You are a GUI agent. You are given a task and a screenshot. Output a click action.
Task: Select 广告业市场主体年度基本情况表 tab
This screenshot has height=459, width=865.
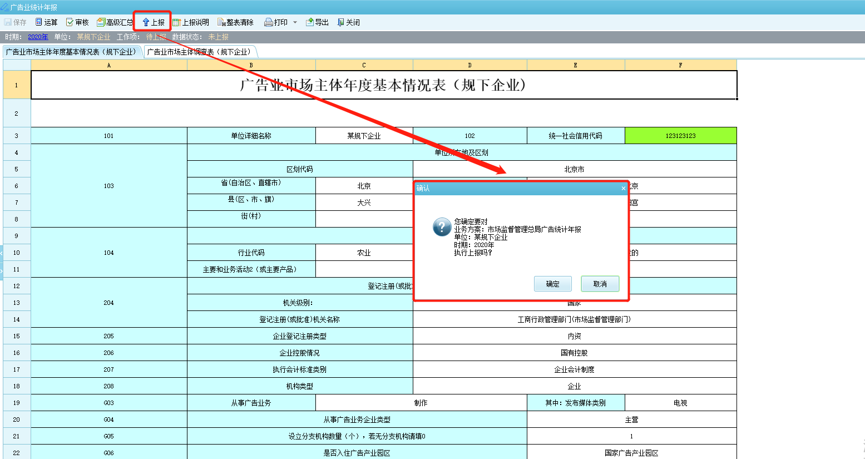[x=71, y=52]
